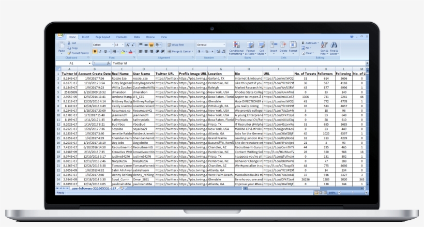Top-align the cell contents
This screenshot has height=227, width=424.
(x=141, y=44)
